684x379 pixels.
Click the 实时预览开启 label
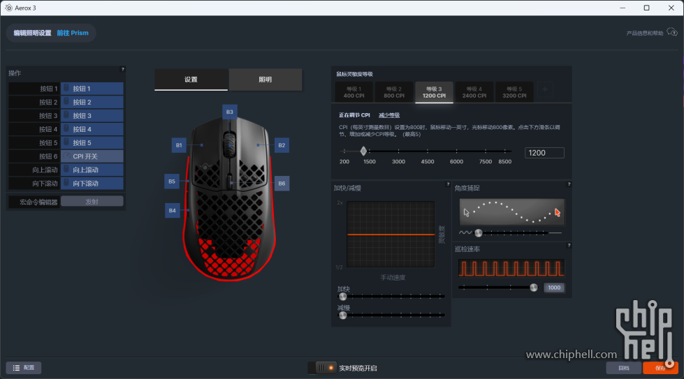tap(358, 368)
